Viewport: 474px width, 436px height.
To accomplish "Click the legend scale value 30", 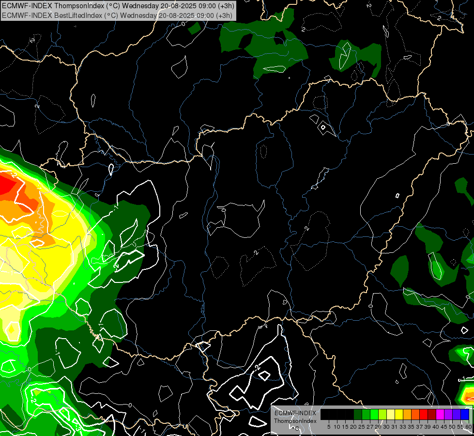I will [386, 427].
